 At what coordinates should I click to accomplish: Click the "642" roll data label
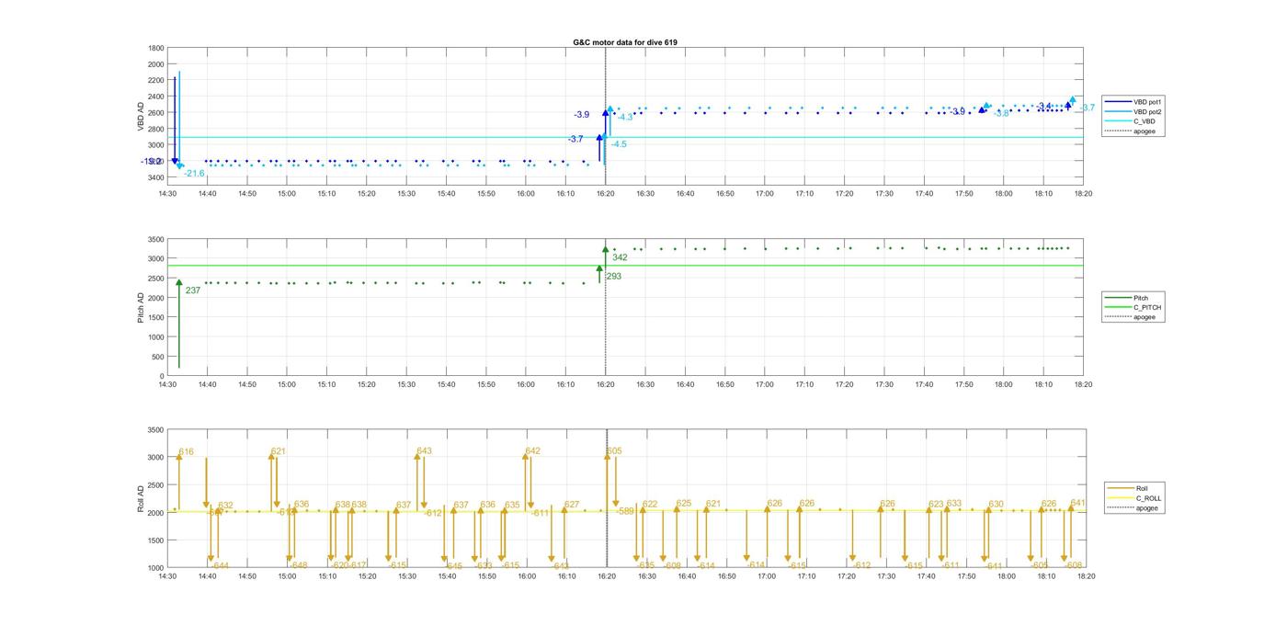coord(533,451)
